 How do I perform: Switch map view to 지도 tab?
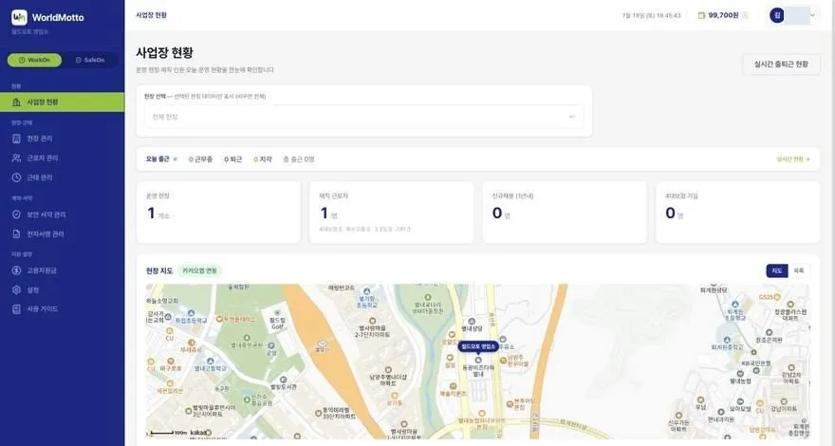(x=777, y=270)
